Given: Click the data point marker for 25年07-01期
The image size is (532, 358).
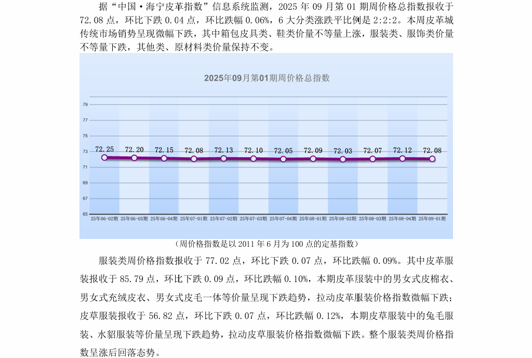Looking at the screenshot, I should coord(194,158).
